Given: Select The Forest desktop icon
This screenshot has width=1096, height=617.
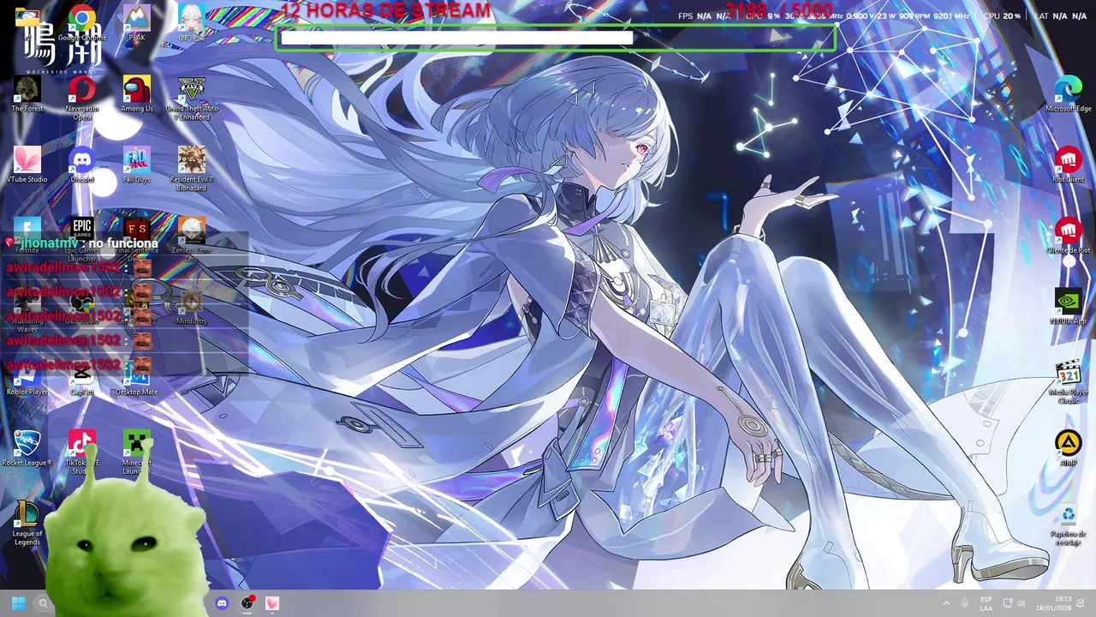Looking at the screenshot, I should click(27, 93).
